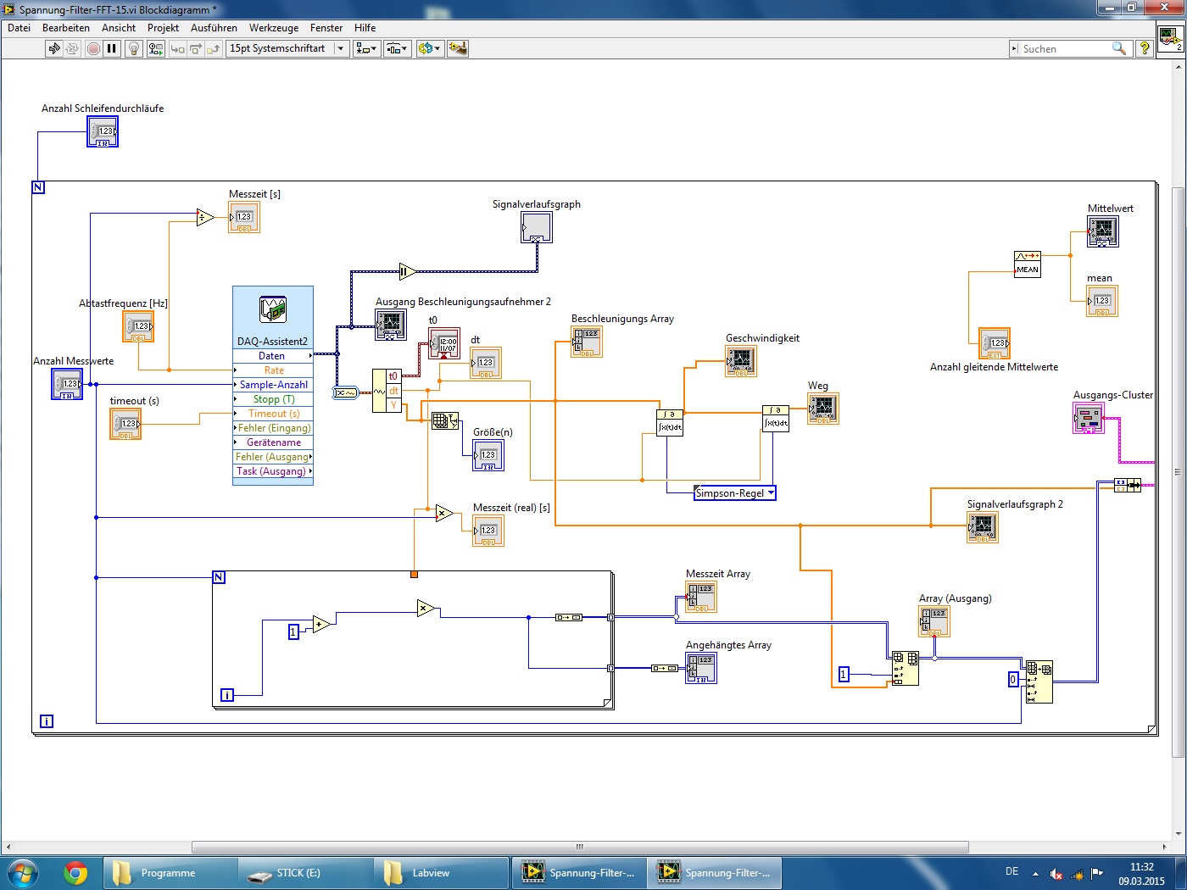Select the Anzahl Schleifendurchläufe terminal

pyautogui.click(x=103, y=131)
